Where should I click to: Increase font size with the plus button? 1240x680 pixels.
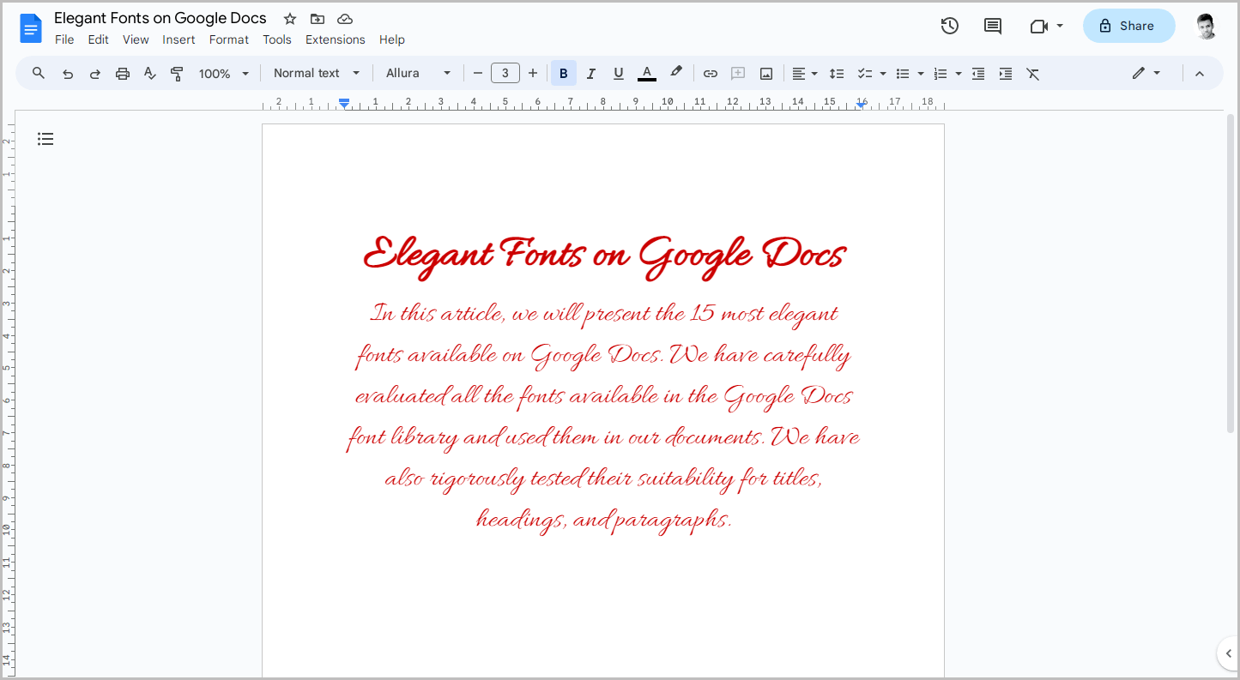click(x=533, y=73)
